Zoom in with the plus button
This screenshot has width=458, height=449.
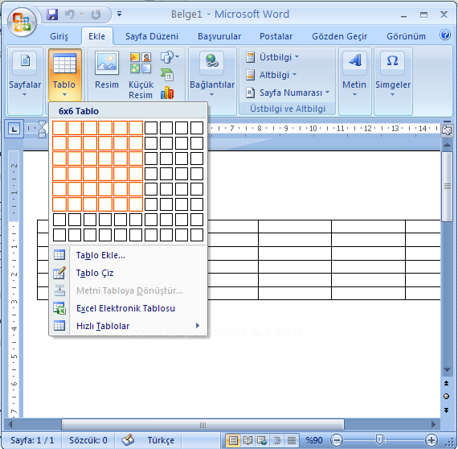click(x=431, y=440)
